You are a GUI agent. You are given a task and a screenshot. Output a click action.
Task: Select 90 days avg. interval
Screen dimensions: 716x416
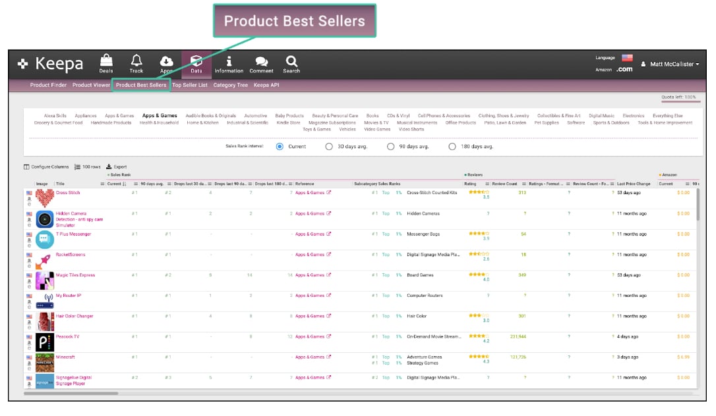coord(390,147)
